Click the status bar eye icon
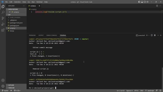This screenshot has height=92, width=163. (11, 91)
